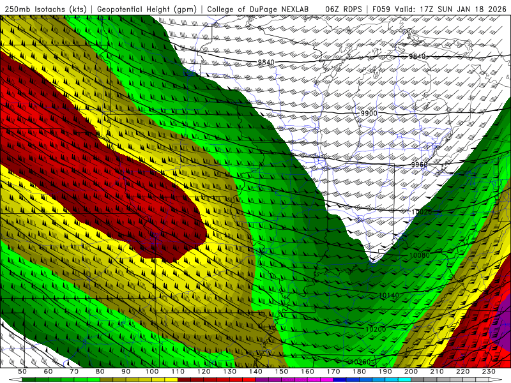Viewport: 511px width, 383px height.
Task: Click the 100 value on the legend
Action: coord(152,372)
